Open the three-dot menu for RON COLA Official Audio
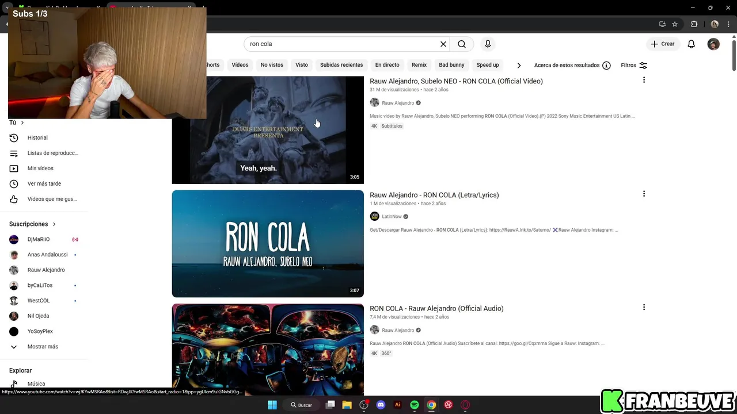This screenshot has height=414, width=737. click(x=644, y=307)
